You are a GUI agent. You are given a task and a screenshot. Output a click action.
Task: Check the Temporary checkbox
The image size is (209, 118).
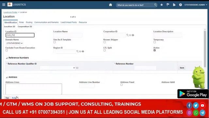pos(154,42)
